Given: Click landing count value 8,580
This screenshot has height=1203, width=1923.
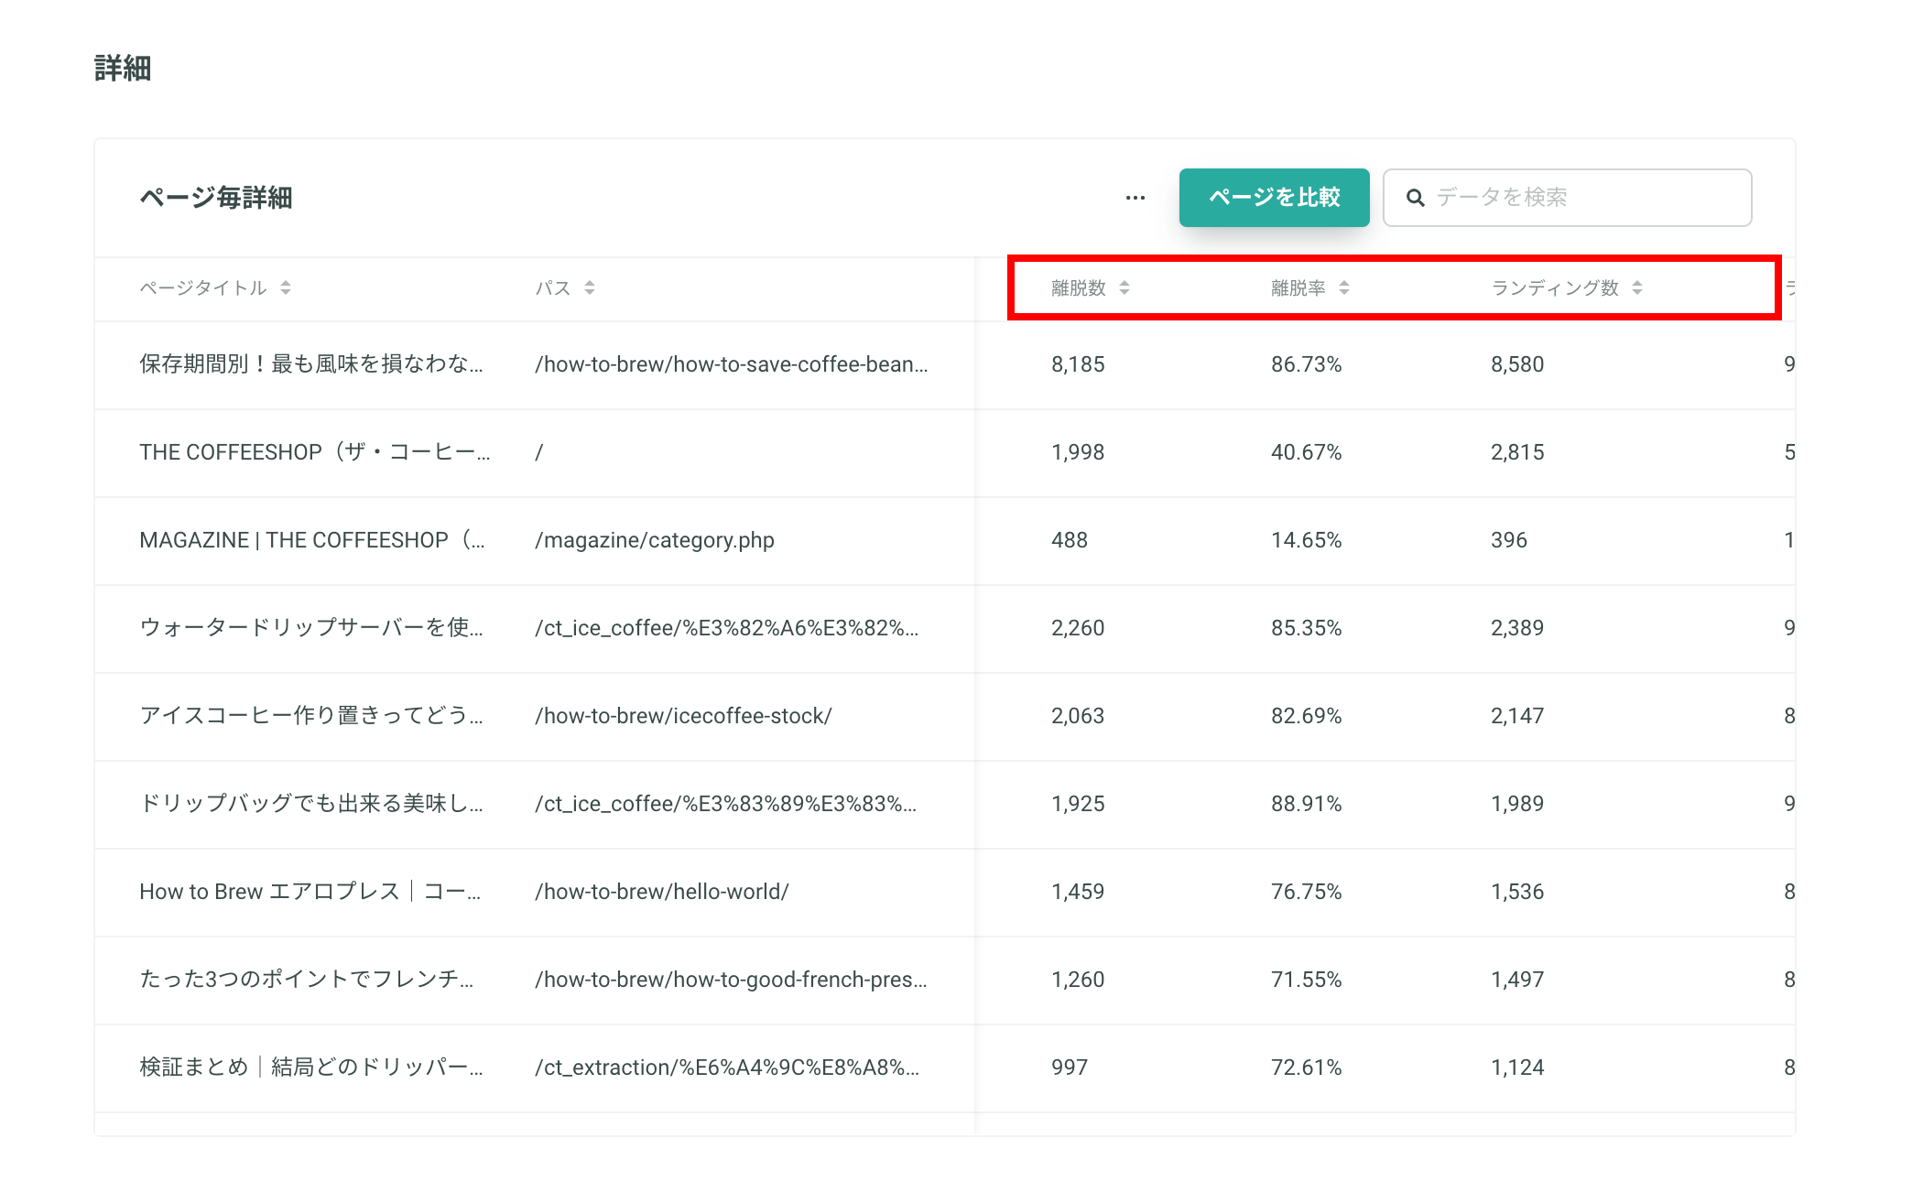Looking at the screenshot, I should [x=1517, y=364].
